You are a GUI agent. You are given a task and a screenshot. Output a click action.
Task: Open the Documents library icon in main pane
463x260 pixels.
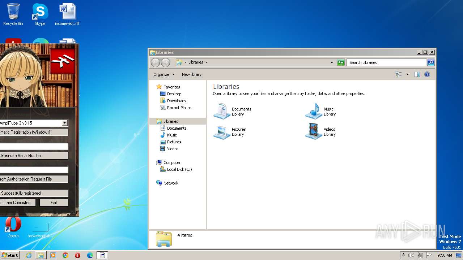222,111
